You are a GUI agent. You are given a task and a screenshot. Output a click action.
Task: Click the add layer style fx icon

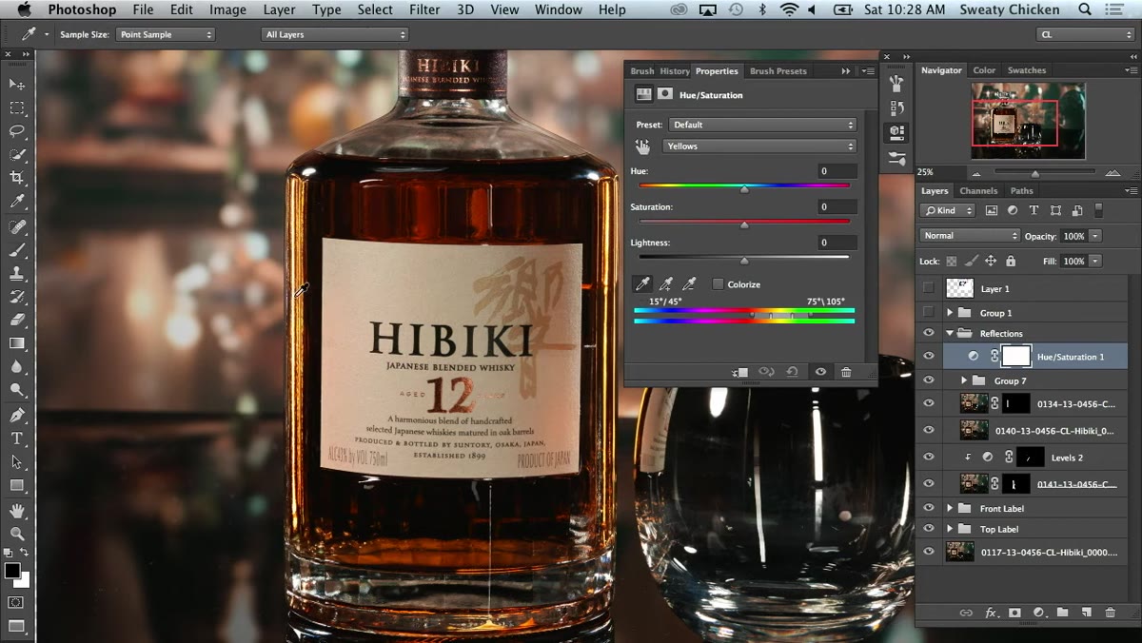[x=991, y=613]
